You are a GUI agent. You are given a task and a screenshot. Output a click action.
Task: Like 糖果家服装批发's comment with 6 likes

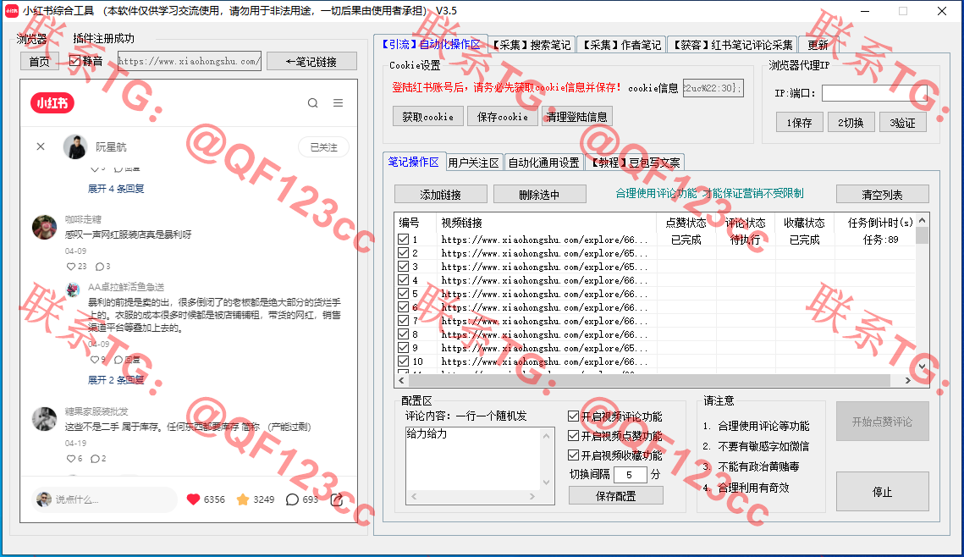[71, 459]
